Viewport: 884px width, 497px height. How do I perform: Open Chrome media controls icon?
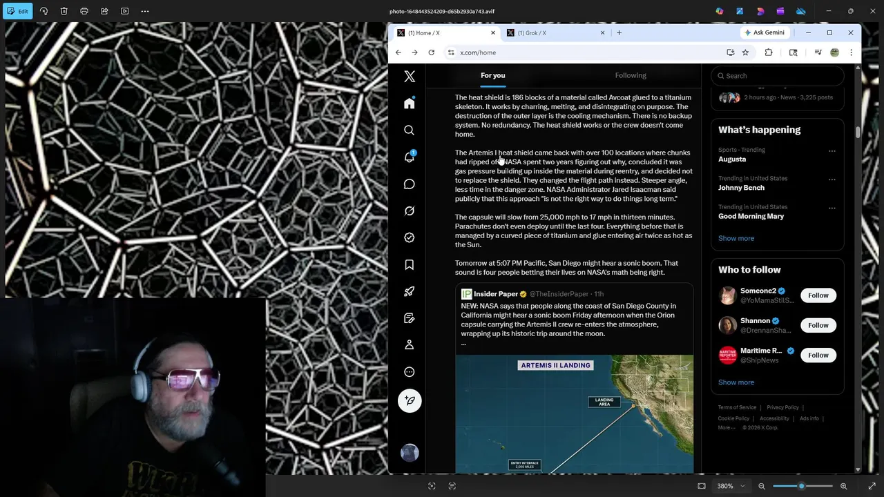(x=818, y=52)
